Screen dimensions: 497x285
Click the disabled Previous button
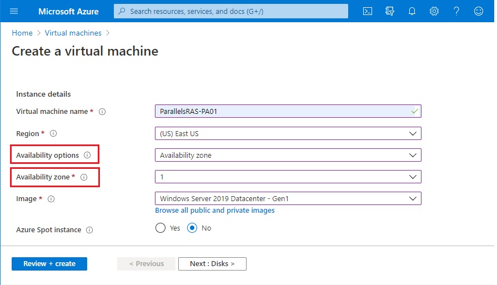coord(146,264)
